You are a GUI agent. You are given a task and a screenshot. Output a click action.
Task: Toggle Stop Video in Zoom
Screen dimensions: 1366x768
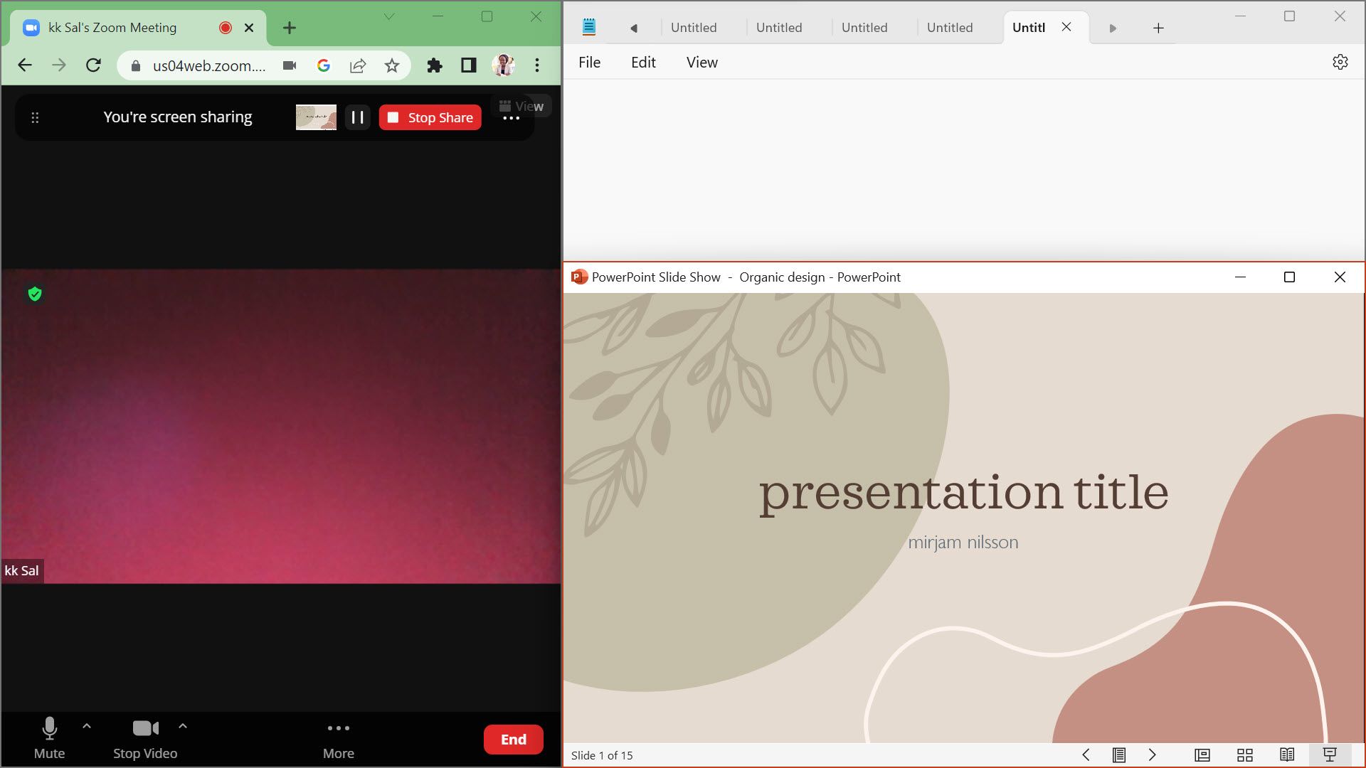tap(145, 737)
